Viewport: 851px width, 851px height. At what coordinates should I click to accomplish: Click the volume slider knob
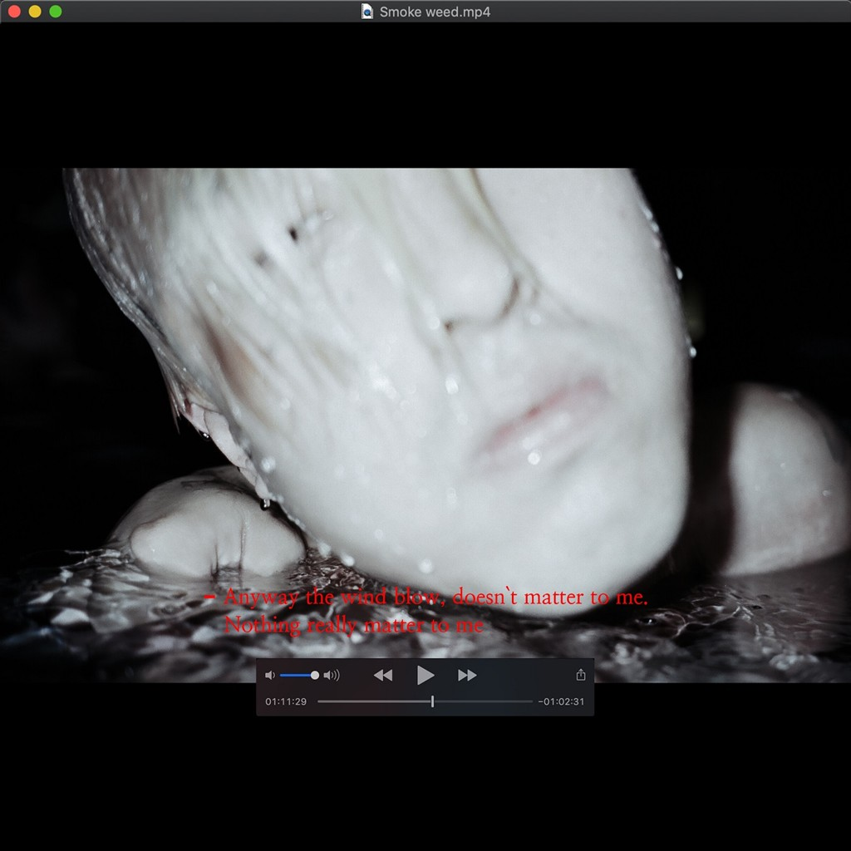click(315, 676)
